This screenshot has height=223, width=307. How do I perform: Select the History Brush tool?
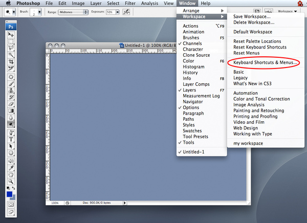click(x=11, y=97)
